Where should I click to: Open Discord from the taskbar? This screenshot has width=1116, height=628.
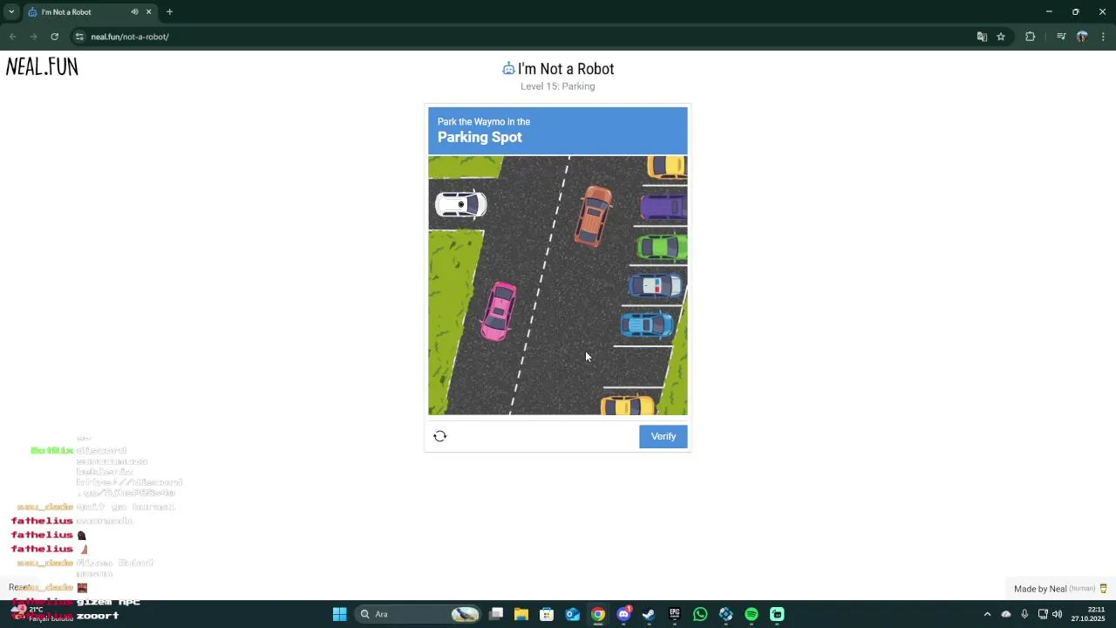tap(623, 614)
